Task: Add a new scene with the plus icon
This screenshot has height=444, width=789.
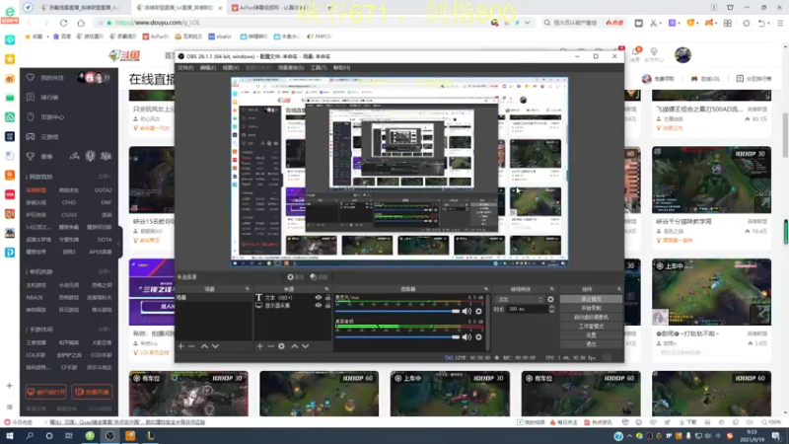Action: click(180, 346)
